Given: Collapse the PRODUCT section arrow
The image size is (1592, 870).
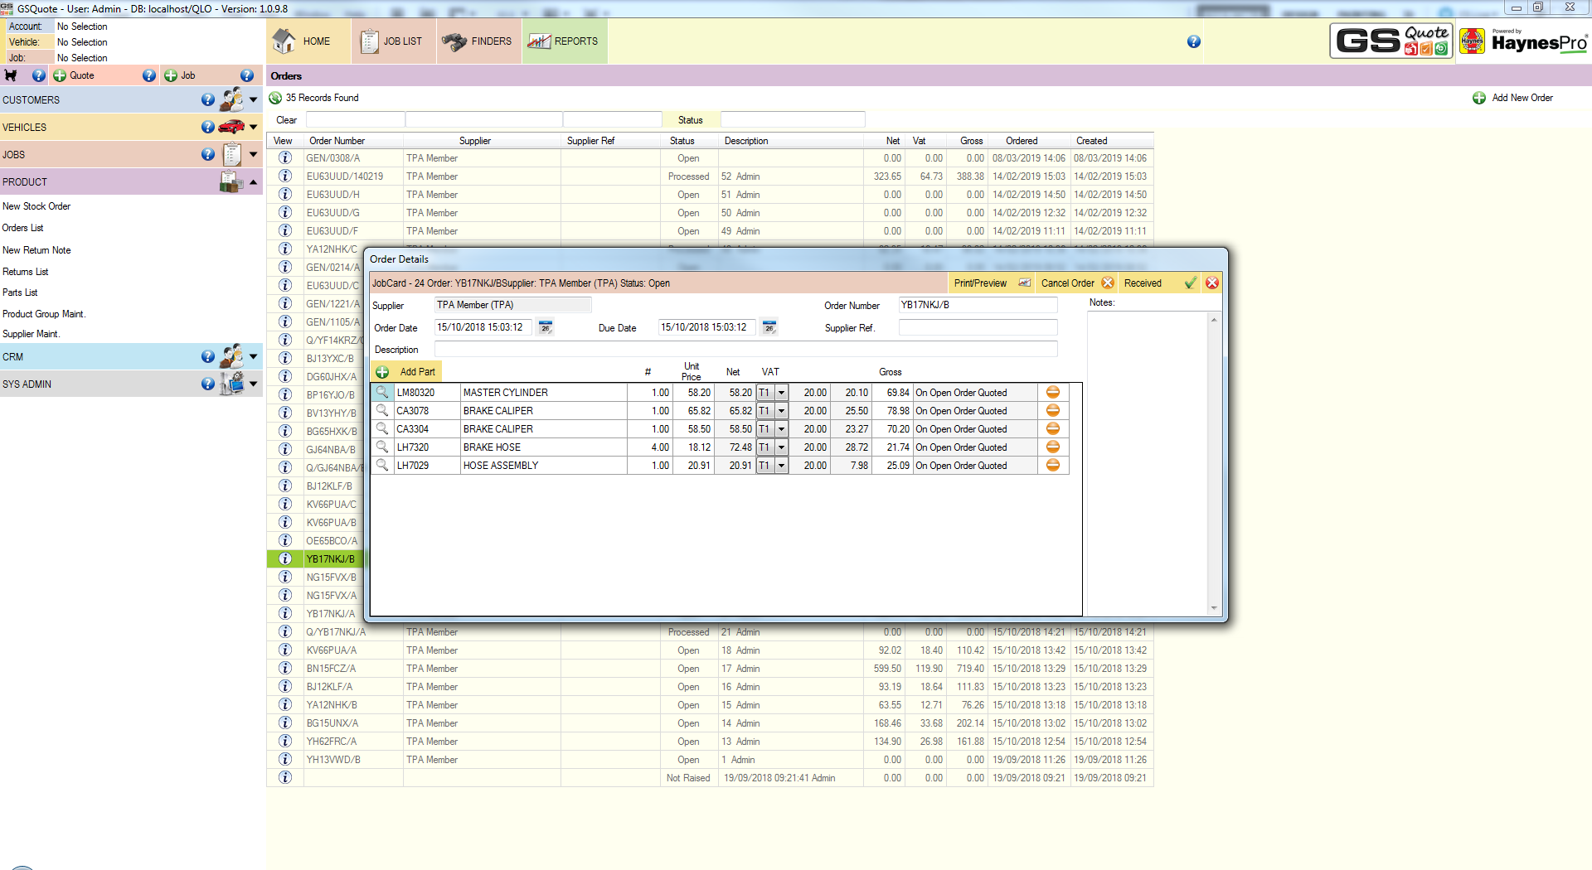Looking at the screenshot, I should 254,182.
